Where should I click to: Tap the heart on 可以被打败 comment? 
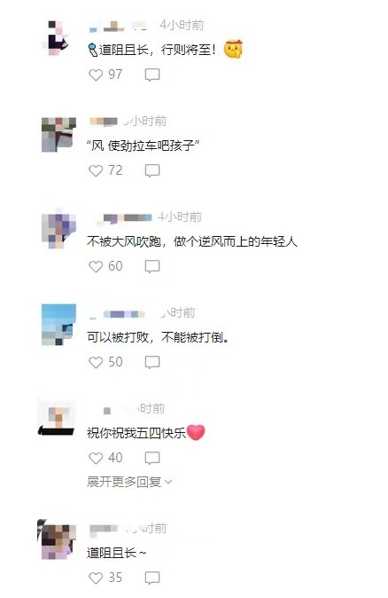[x=96, y=362]
